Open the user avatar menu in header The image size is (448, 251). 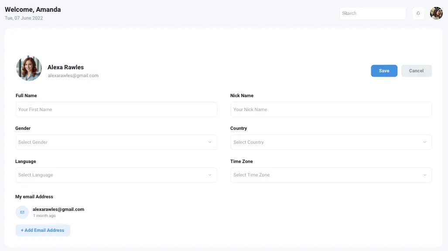[436, 13]
